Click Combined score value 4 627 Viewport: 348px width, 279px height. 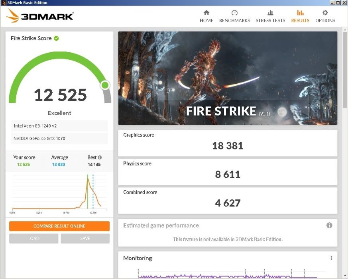coord(228,203)
